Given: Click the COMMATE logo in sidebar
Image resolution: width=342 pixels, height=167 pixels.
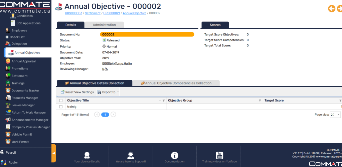Looking at the screenshot, I should point(25,7).
